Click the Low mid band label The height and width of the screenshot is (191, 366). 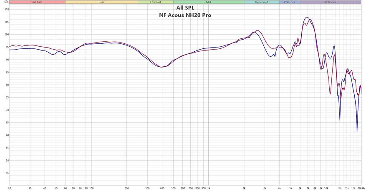(x=156, y=2)
